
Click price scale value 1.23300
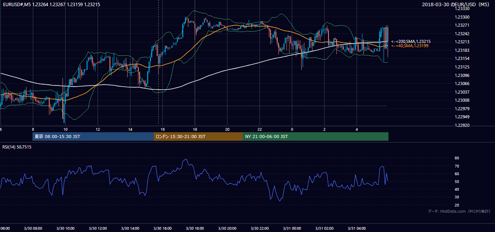coord(462,17)
